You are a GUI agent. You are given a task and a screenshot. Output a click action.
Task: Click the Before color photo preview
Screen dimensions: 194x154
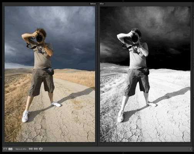coord(50,74)
